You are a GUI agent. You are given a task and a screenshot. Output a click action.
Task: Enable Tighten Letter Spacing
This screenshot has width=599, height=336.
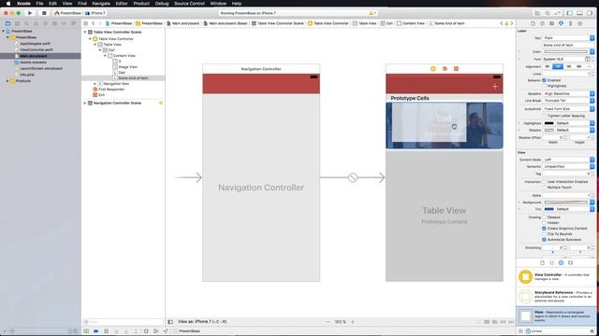[544, 116]
